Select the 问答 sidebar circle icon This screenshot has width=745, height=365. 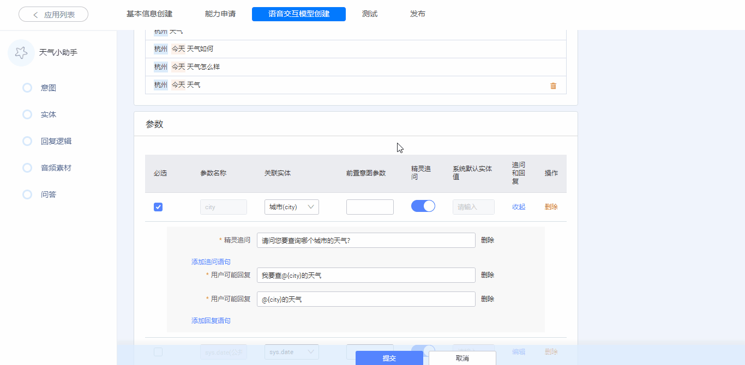click(27, 194)
